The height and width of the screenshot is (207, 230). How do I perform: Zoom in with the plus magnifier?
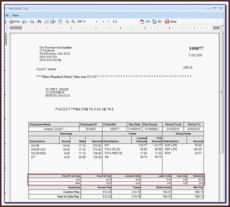tap(73, 22)
